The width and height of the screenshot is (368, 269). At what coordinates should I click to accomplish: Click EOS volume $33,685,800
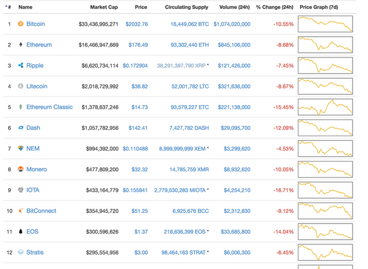pos(235,232)
